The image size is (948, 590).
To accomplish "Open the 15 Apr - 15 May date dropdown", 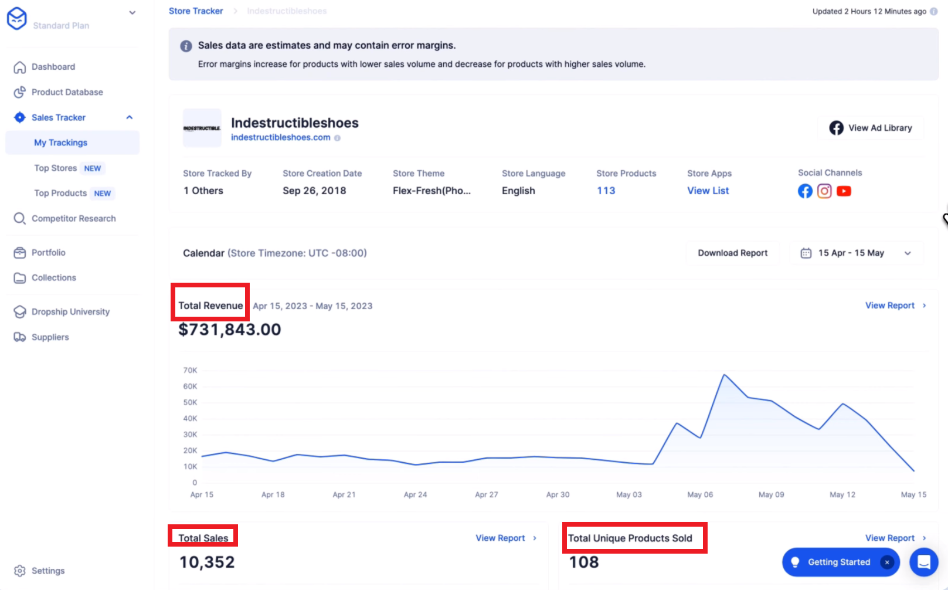I will (857, 253).
